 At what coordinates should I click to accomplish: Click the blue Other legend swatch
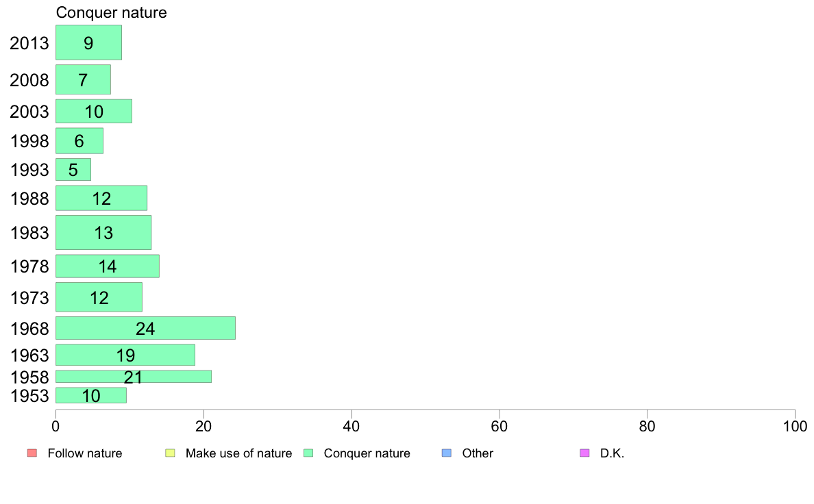(447, 453)
